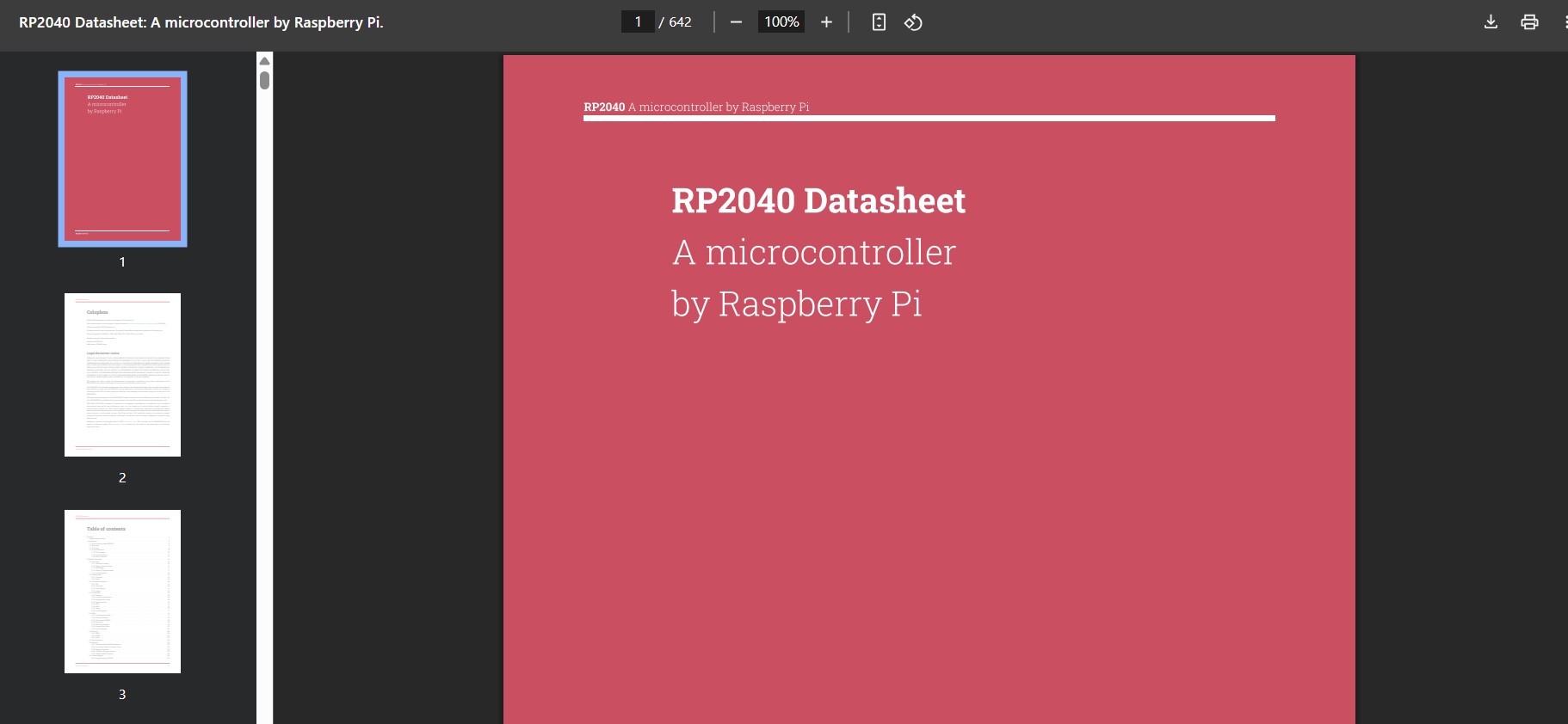1568x724 pixels.
Task: Download the RP2040 datasheet PDF
Action: point(1491,22)
